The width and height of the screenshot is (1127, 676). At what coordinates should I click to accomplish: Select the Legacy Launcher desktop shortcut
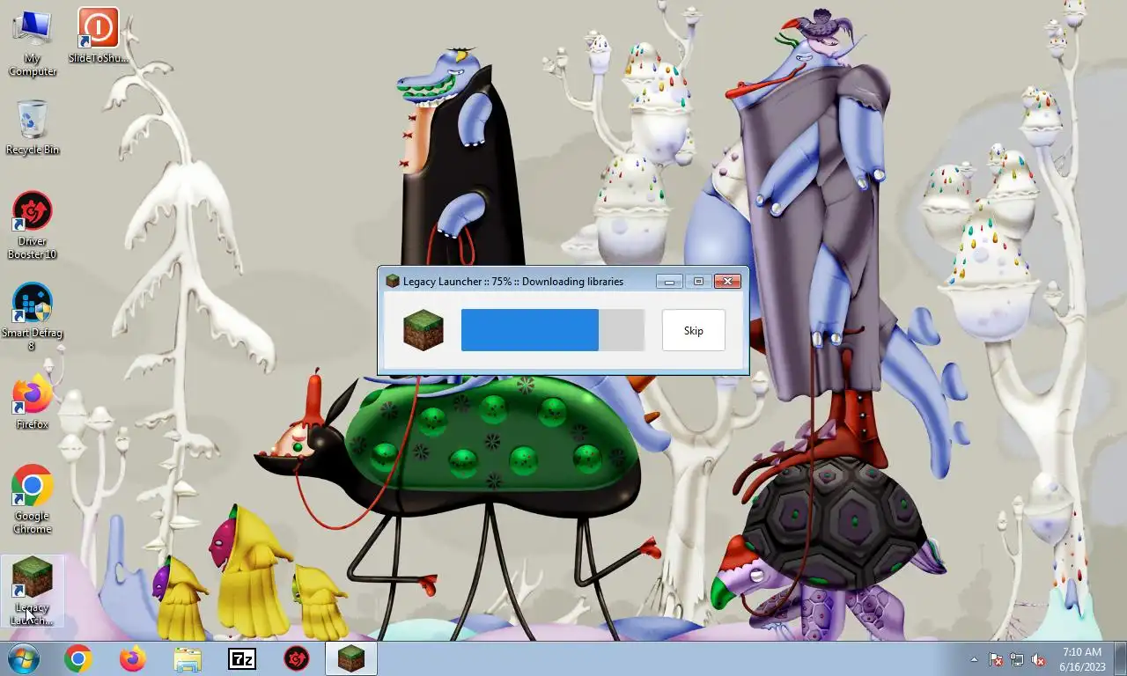click(33, 591)
